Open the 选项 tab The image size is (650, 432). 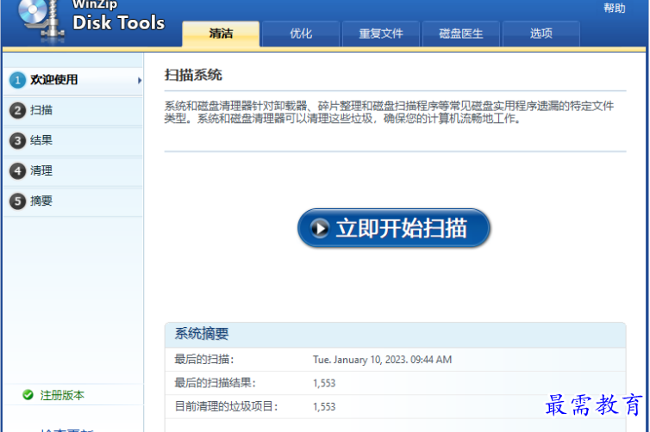point(541,34)
